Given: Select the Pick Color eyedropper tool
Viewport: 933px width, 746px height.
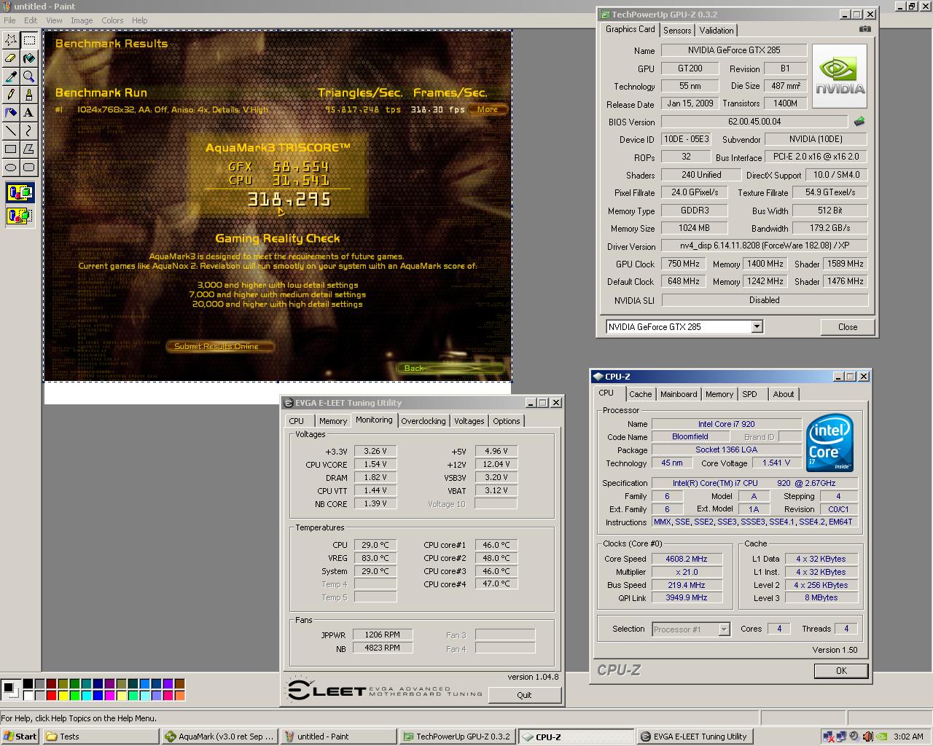Looking at the screenshot, I should coord(11,76).
